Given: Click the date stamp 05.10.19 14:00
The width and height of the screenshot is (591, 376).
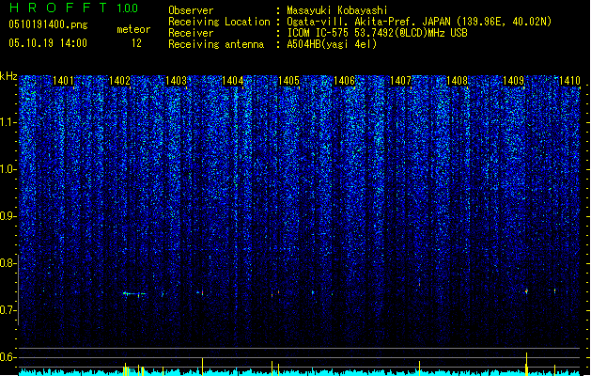Looking at the screenshot, I should pyautogui.click(x=48, y=43).
